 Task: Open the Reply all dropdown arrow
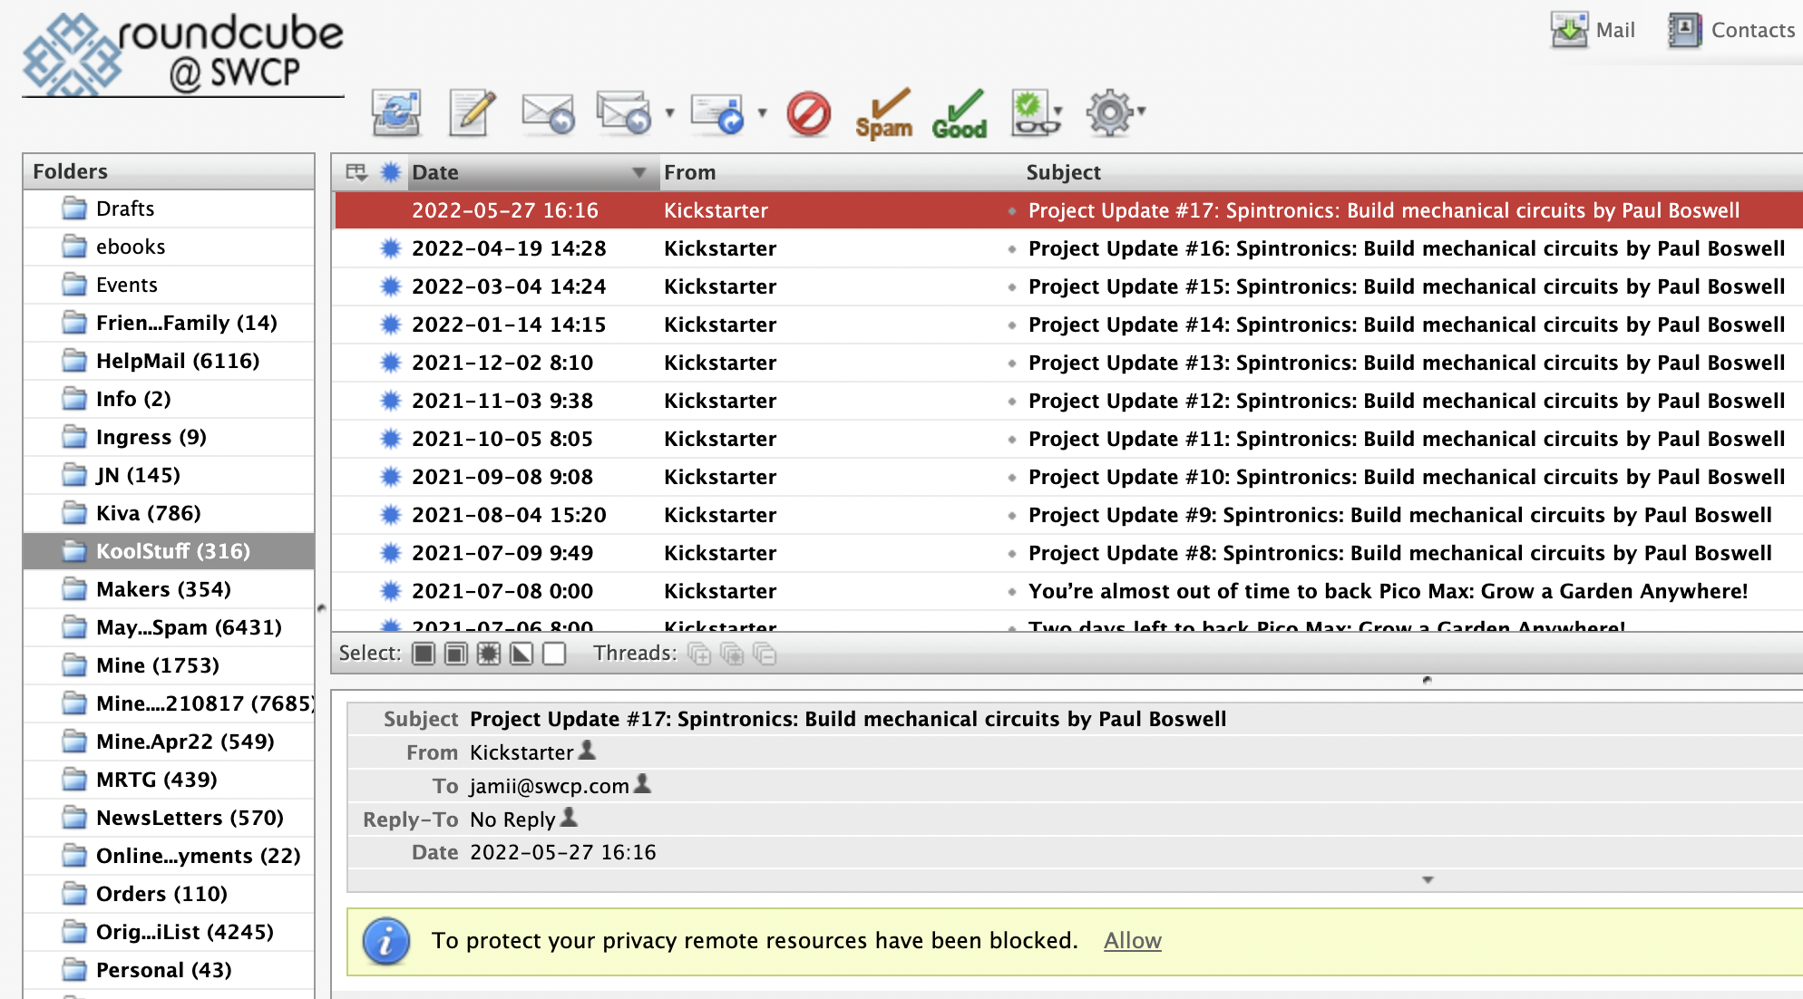tap(670, 113)
